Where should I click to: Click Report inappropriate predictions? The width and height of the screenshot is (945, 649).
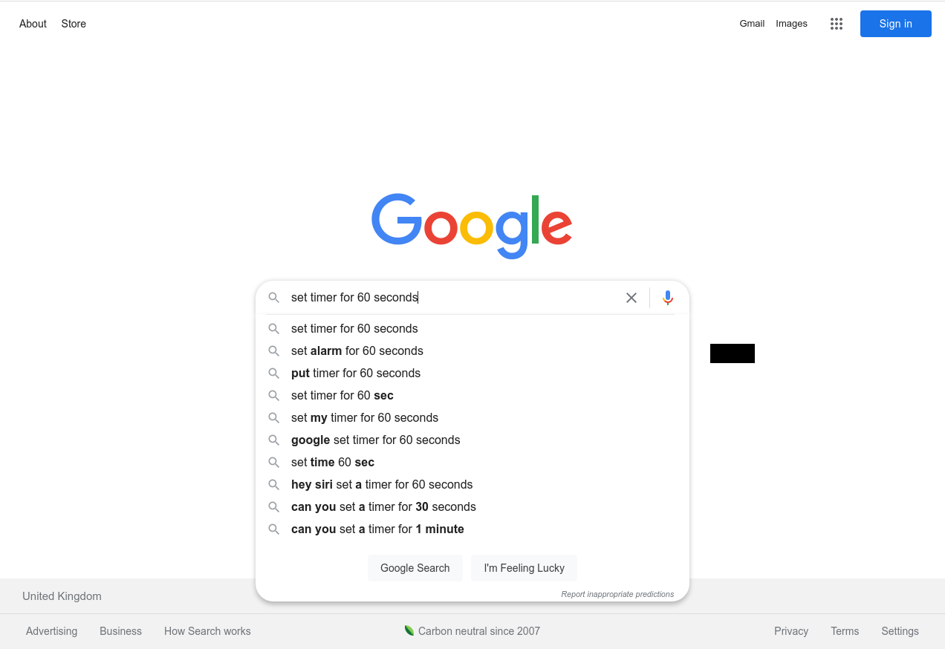coord(617,594)
